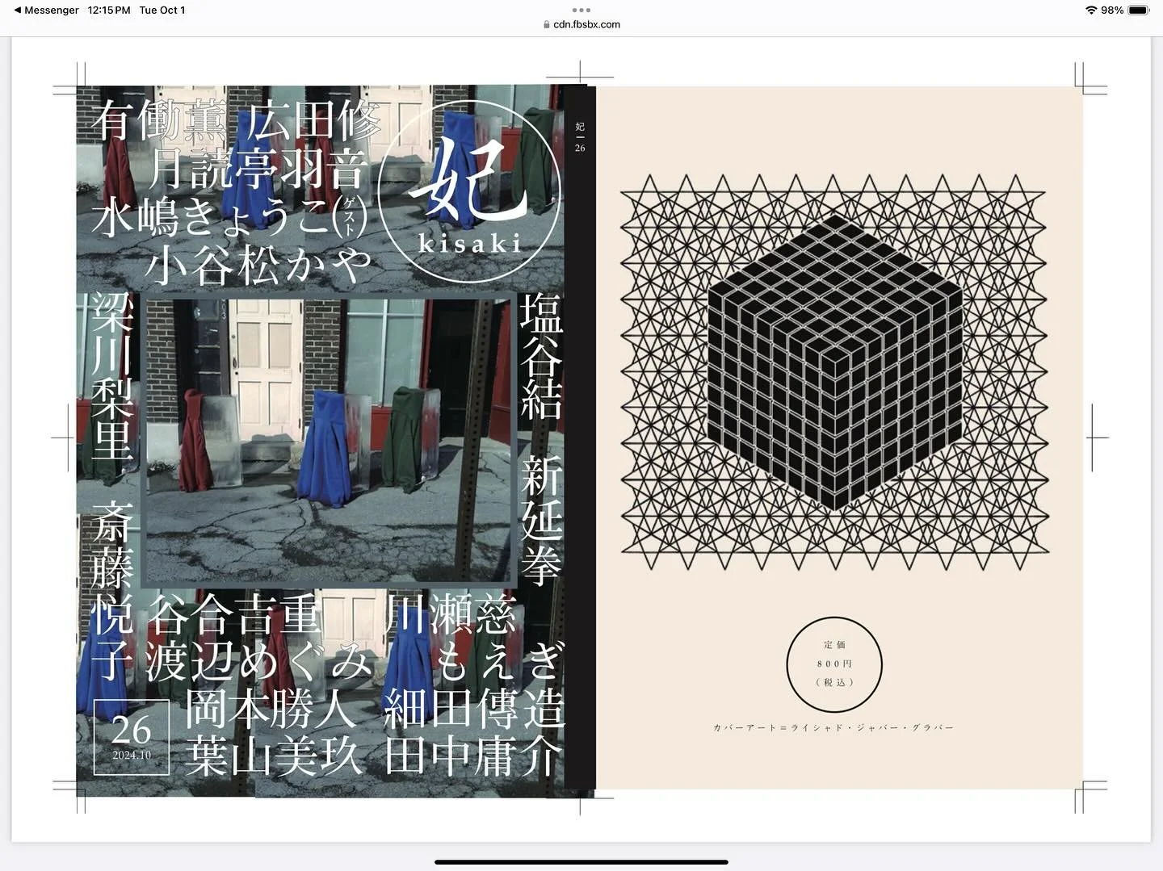The image size is (1163, 871).
Task: Tap the Wi-Fi status icon
Action: (1091, 10)
